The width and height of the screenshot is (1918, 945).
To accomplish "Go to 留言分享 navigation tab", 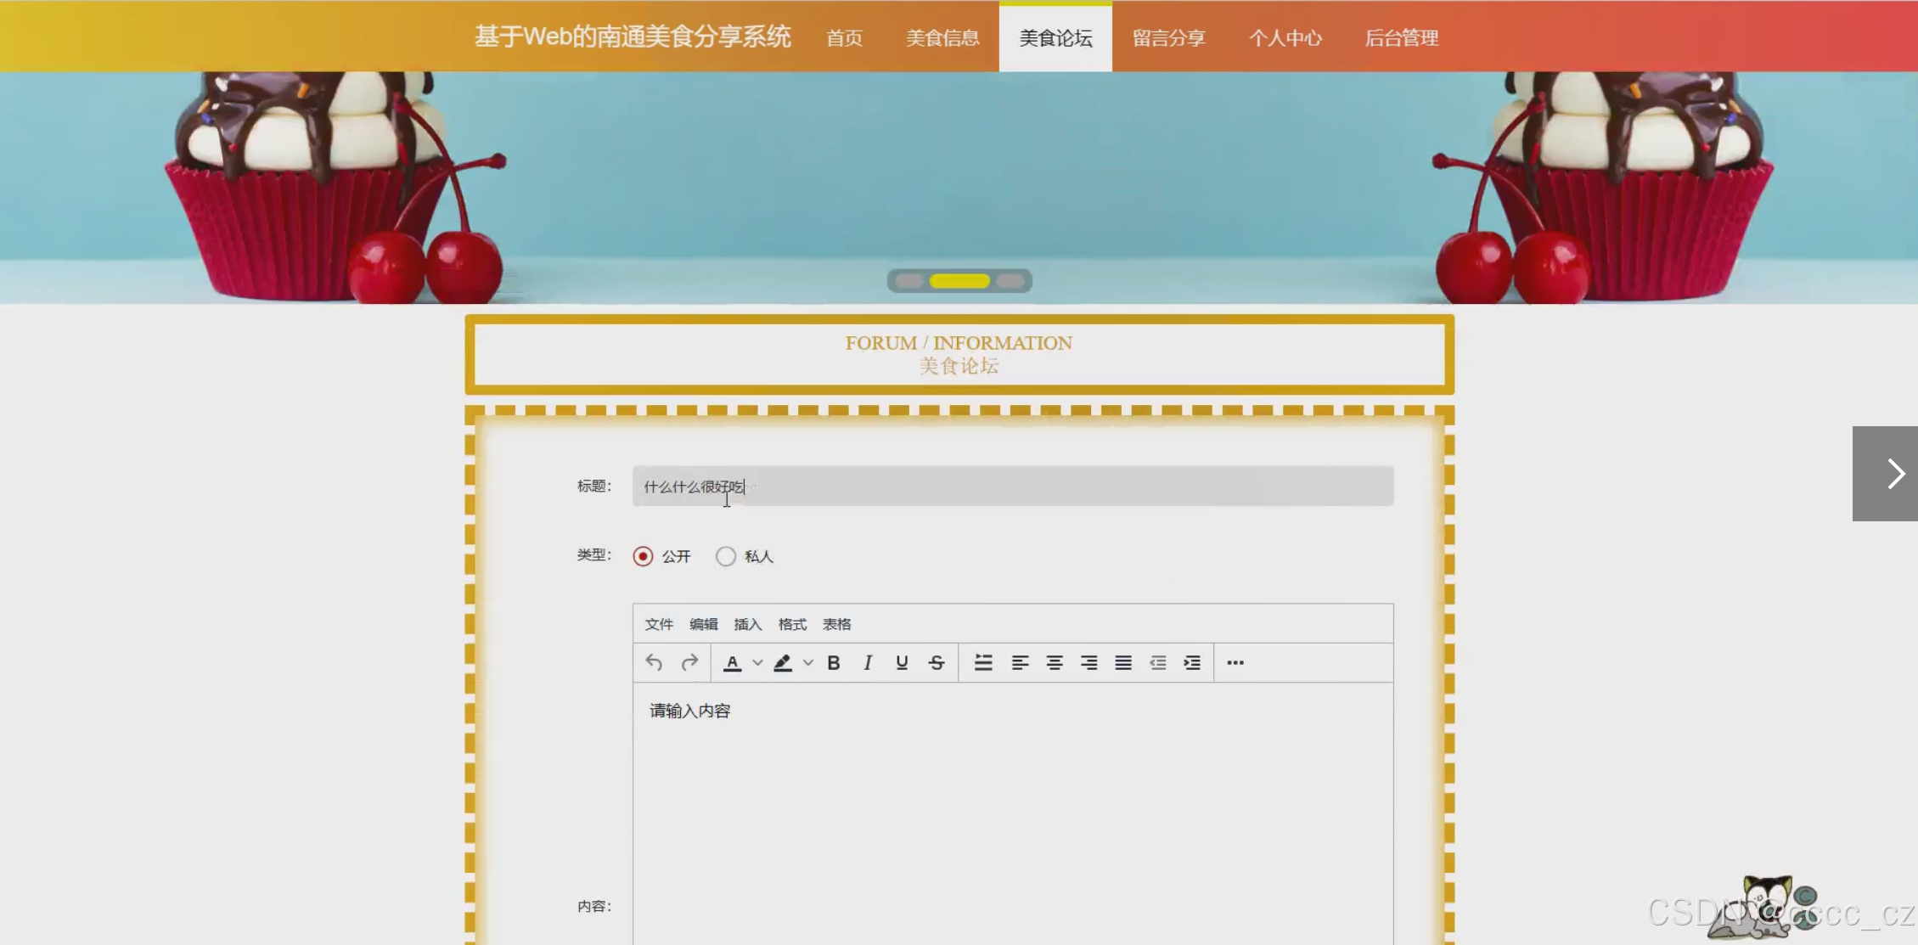I will pos(1168,37).
